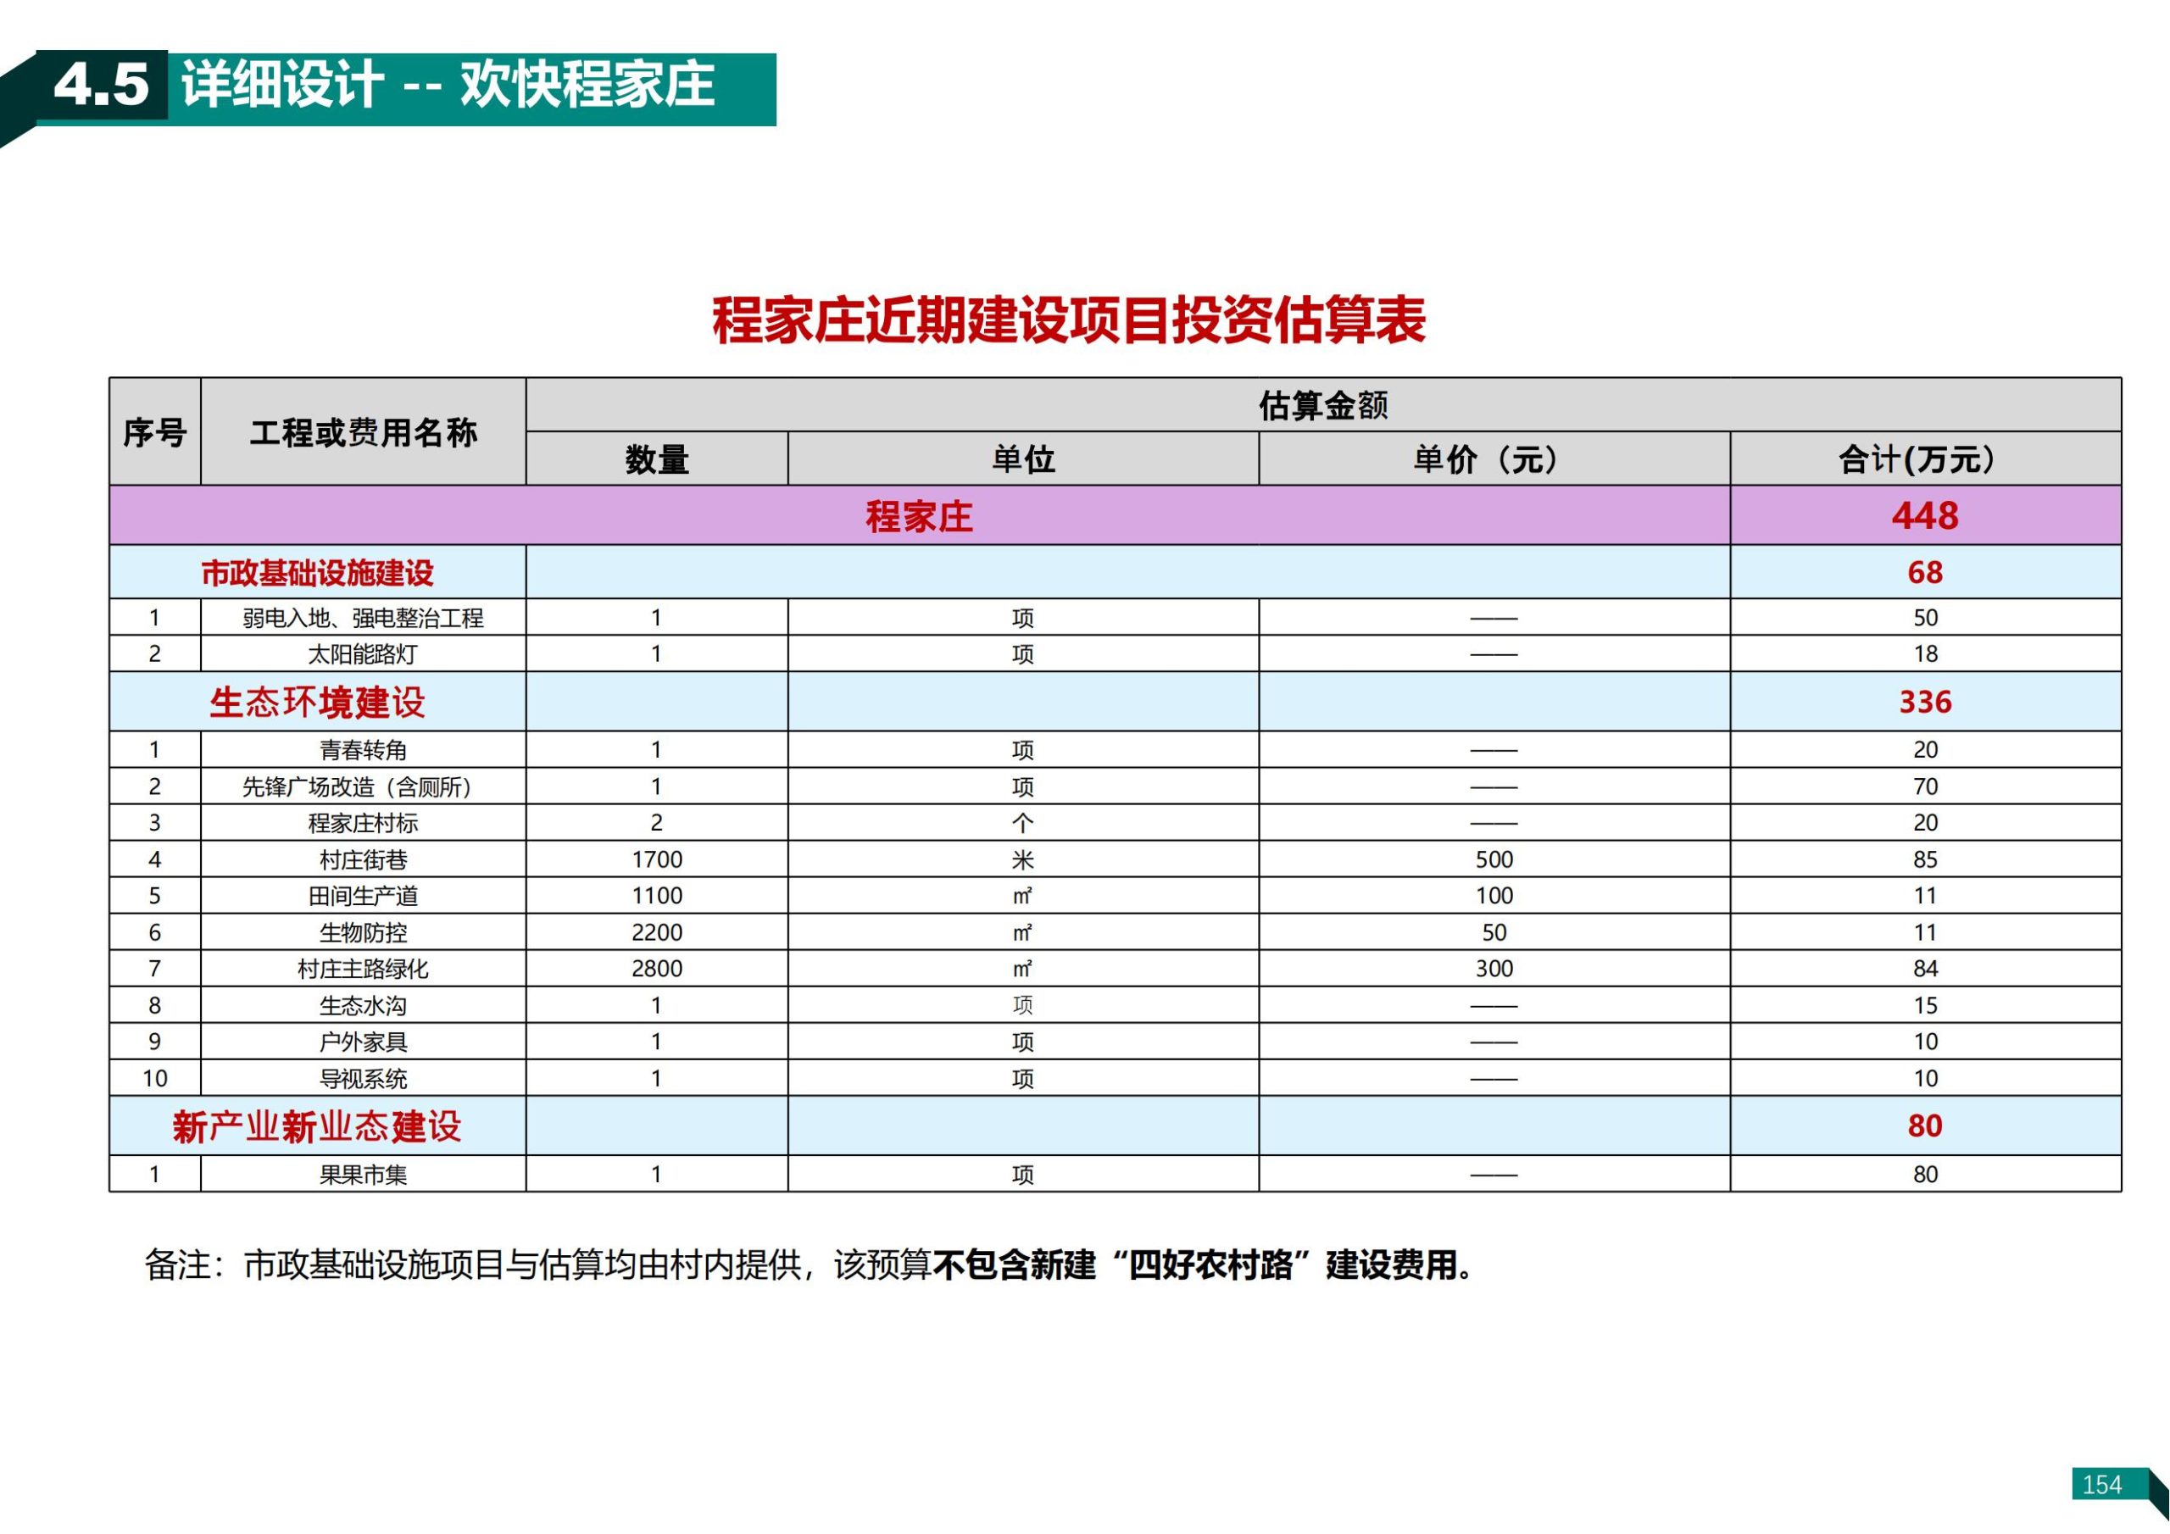Click the subtotal 68
This screenshot has height=1534, width=2170.
[x=1925, y=573]
